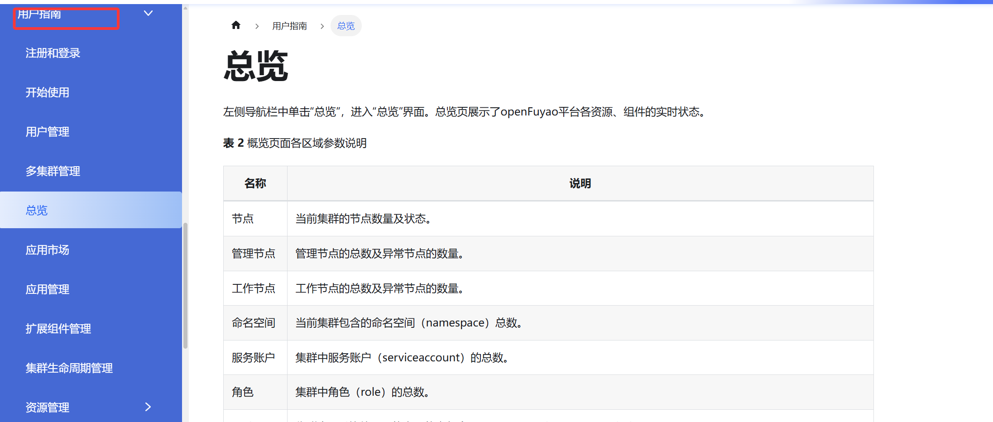Click the home icon in the breadcrumb
The height and width of the screenshot is (422, 993).
pyautogui.click(x=236, y=25)
